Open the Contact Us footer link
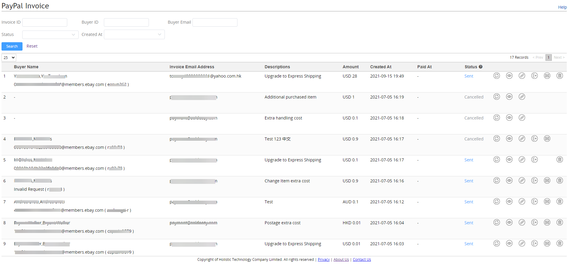 pos(362,260)
